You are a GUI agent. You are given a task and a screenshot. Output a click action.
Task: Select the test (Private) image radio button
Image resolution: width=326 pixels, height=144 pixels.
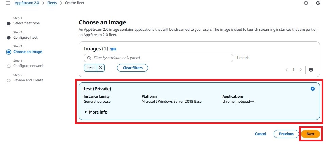[x=313, y=89]
